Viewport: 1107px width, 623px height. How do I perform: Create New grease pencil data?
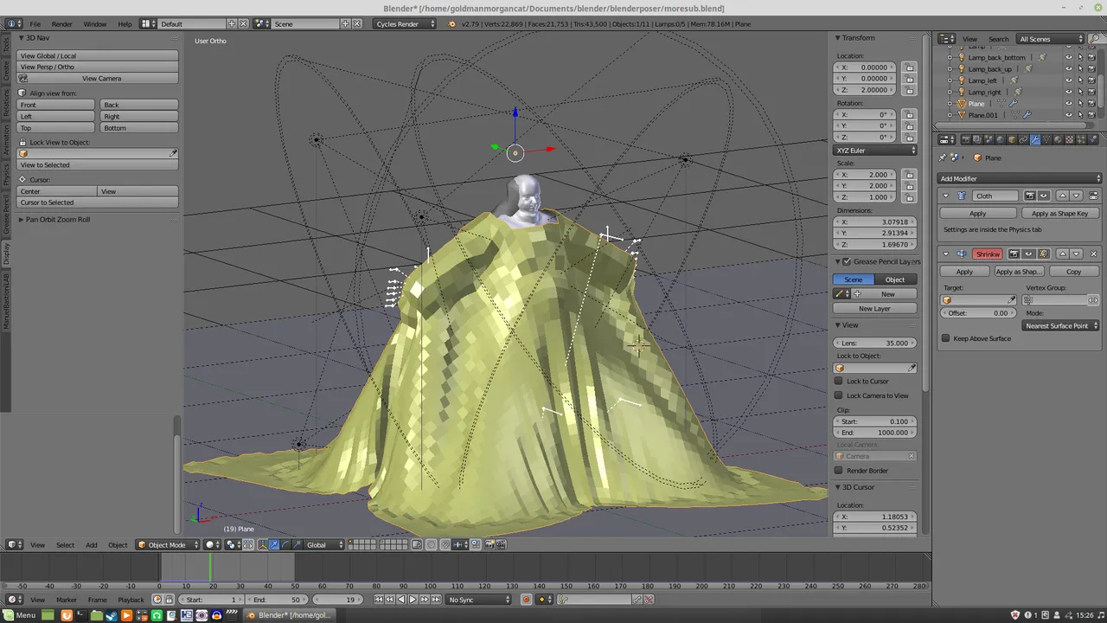tap(888, 294)
